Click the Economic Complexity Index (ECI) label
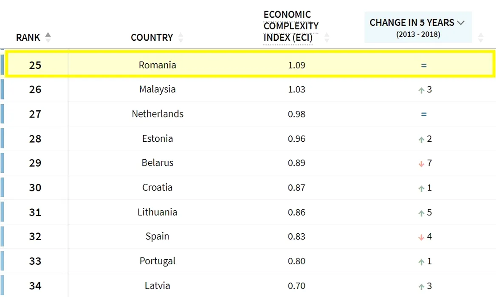 click(x=290, y=26)
